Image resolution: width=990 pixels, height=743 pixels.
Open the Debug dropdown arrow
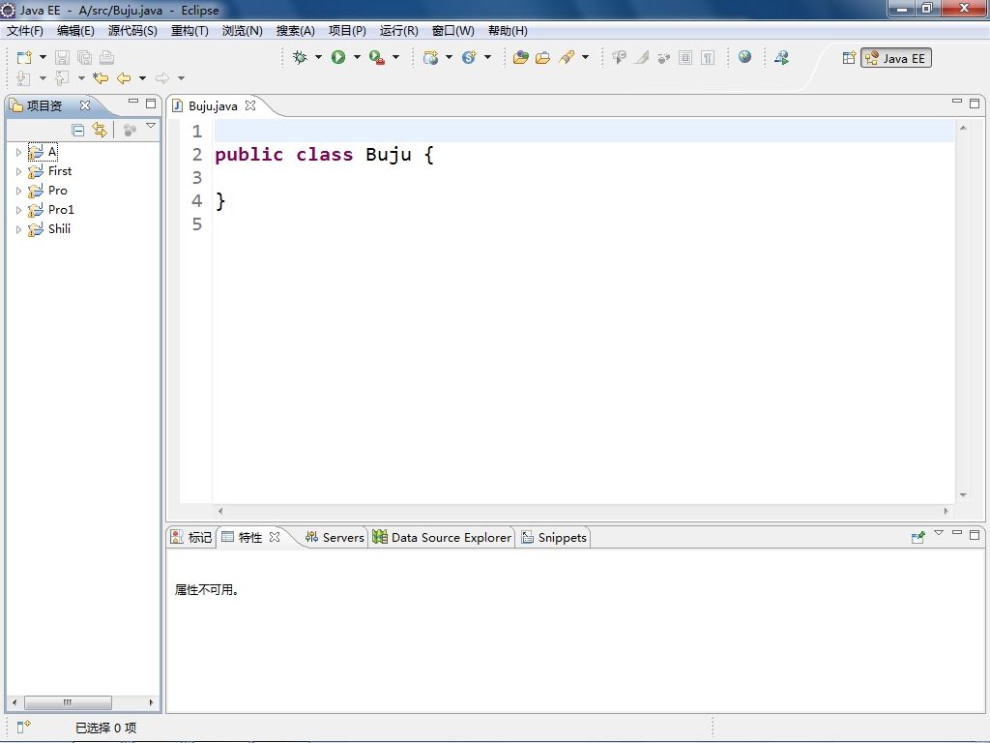click(x=318, y=57)
